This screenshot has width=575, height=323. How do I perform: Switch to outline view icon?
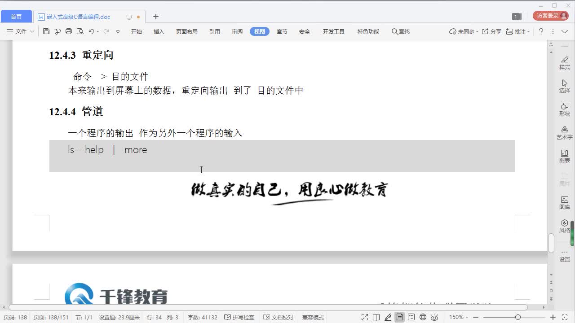[x=411, y=317]
